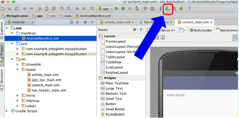The width and height of the screenshot is (239, 118).
Task: Click the src breadcrumb
Action: point(51,16)
